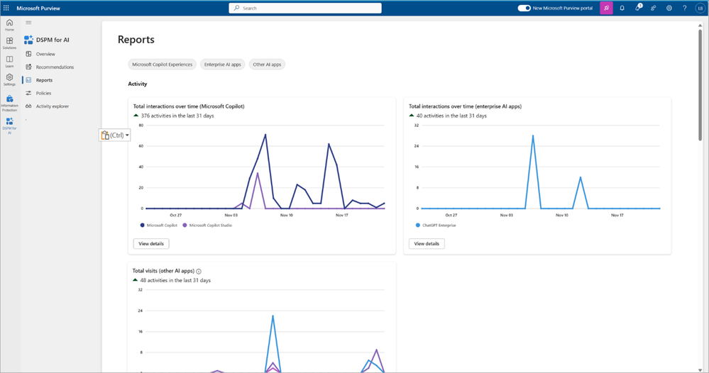The image size is (709, 373).
Task: Open the Paste Options (Ctrl) dropdown
Action: tap(115, 135)
